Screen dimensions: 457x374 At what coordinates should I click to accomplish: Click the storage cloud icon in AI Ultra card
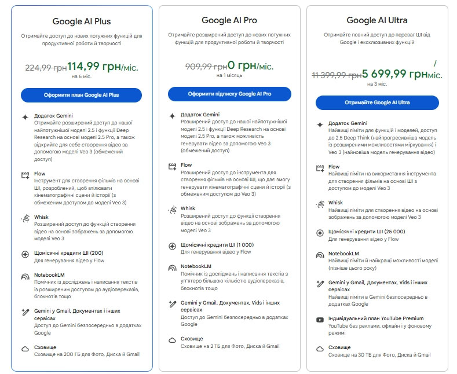pos(320,349)
